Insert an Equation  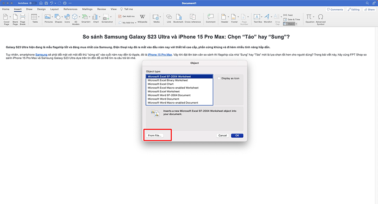(309, 18)
